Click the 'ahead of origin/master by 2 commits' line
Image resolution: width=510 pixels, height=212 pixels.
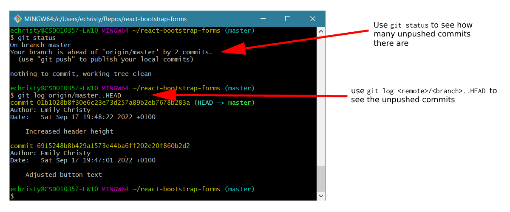coord(111,52)
